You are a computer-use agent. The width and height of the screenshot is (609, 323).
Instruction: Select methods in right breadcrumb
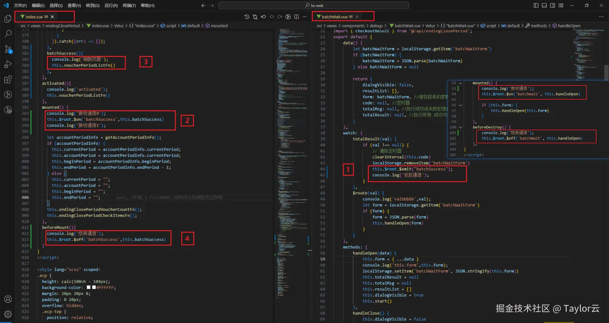coord(536,26)
